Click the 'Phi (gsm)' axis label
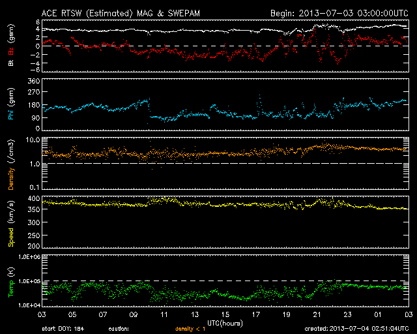This screenshot has height=334, width=417. 11,104
